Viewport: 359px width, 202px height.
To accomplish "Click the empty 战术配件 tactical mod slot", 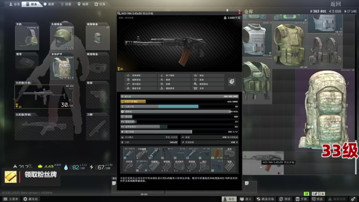I will pos(179,166).
